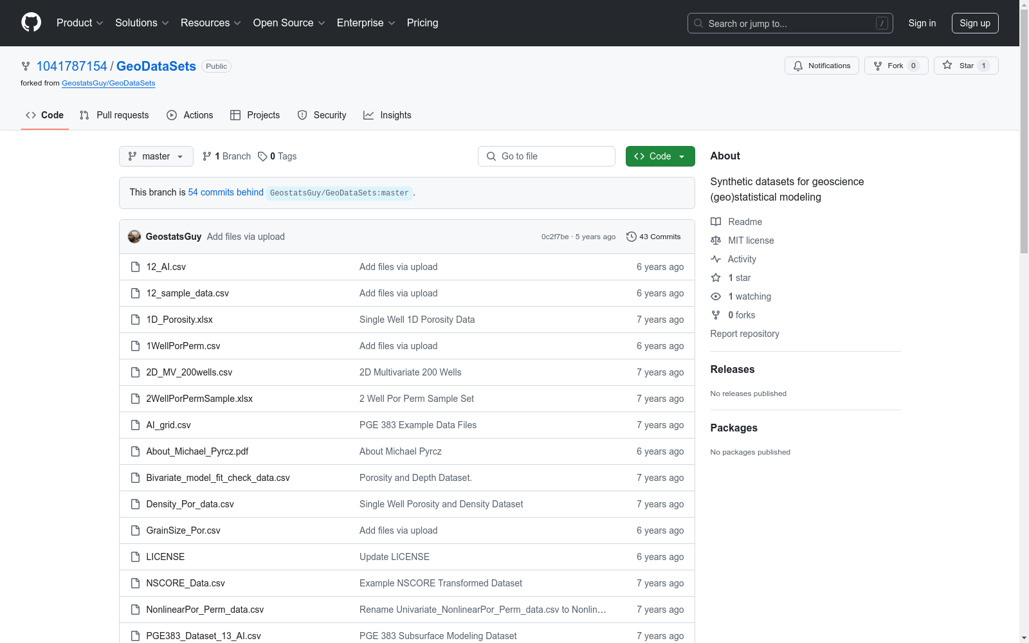The image size is (1029, 643).
Task: Open commit message 'PGE 383 Example Data Files'
Action: tap(418, 425)
